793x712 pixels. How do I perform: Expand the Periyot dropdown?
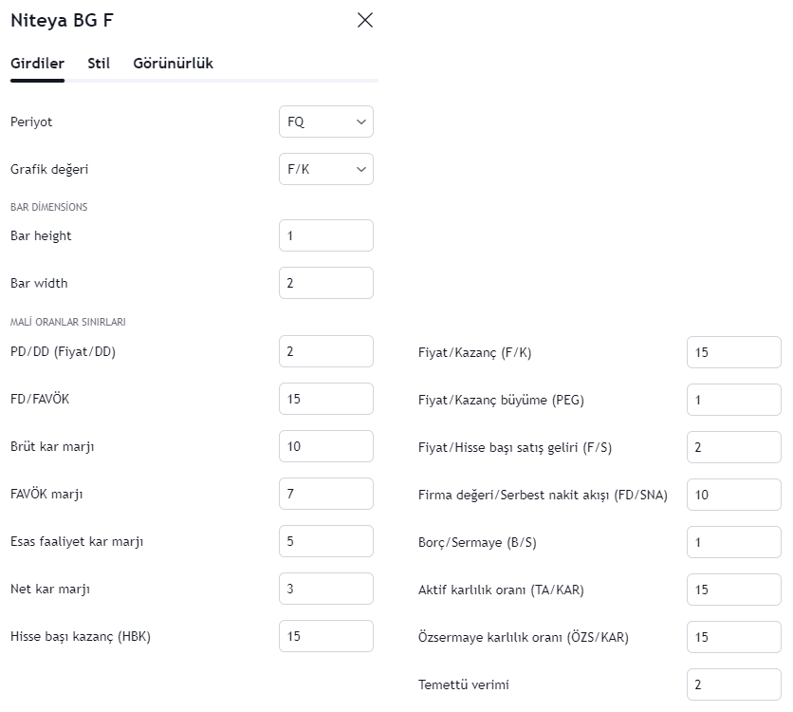click(325, 122)
